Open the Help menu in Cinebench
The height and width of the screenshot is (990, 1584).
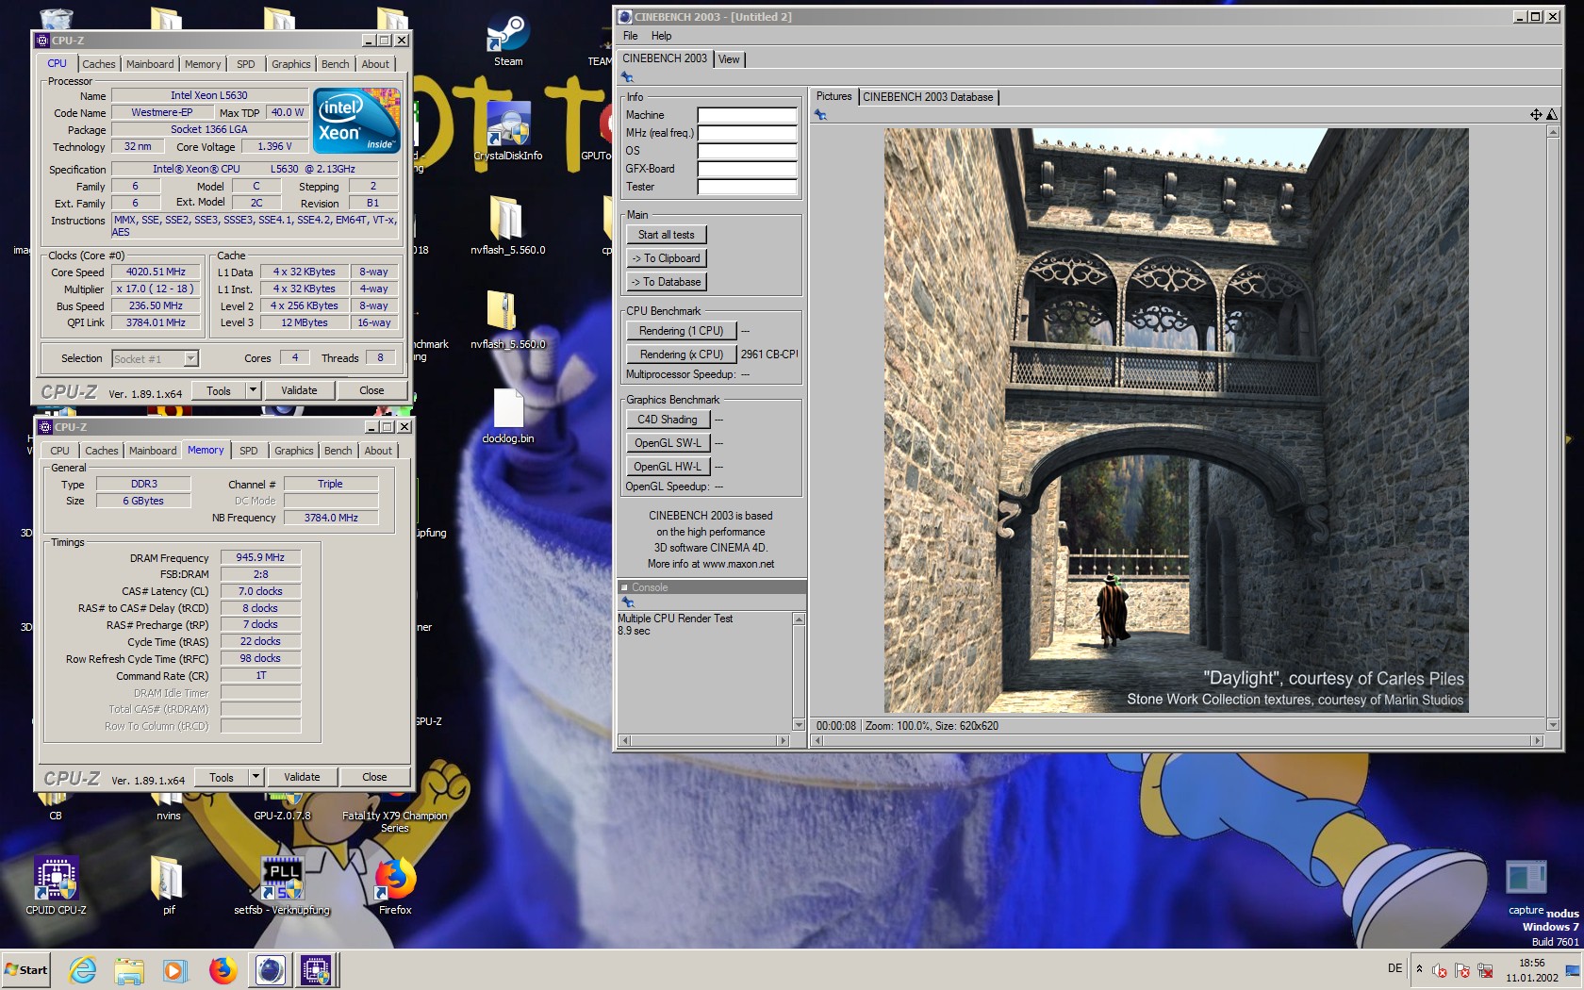(x=661, y=36)
